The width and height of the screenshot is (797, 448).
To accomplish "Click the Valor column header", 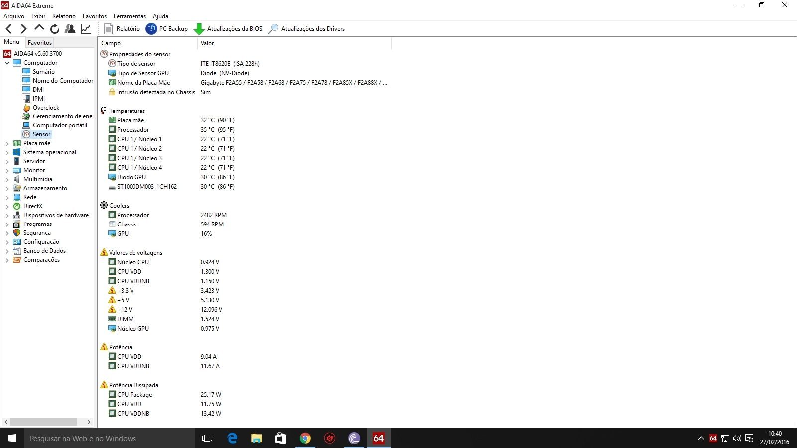I will [294, 43].
